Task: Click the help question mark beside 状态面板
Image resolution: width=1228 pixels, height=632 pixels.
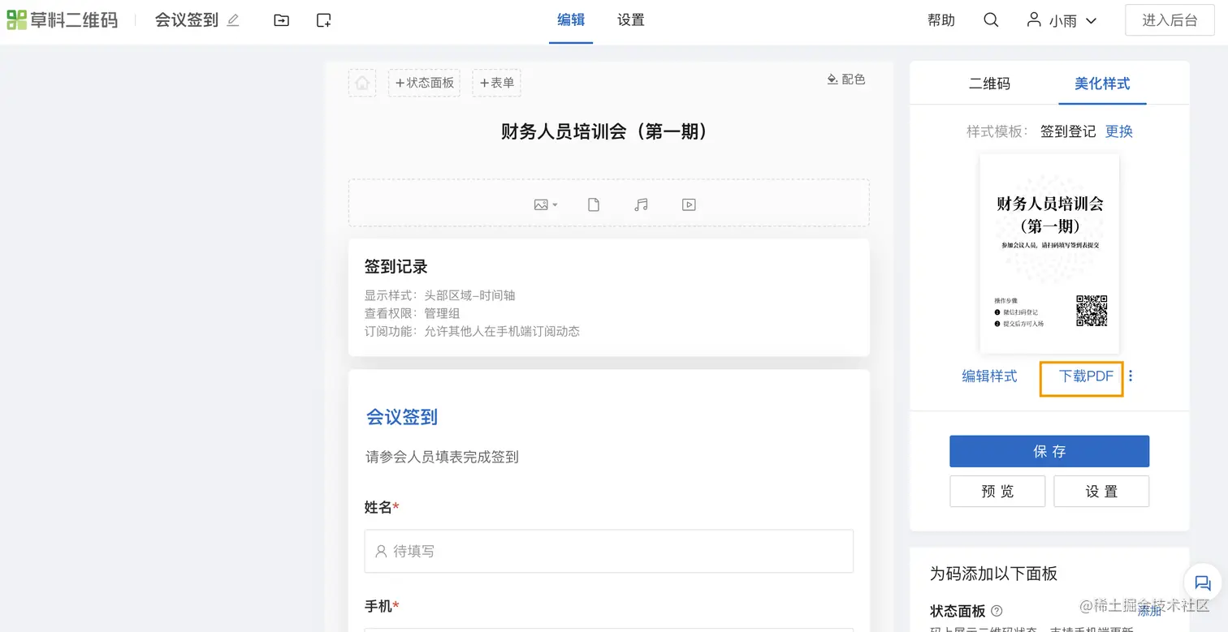Action: point(997,611)
